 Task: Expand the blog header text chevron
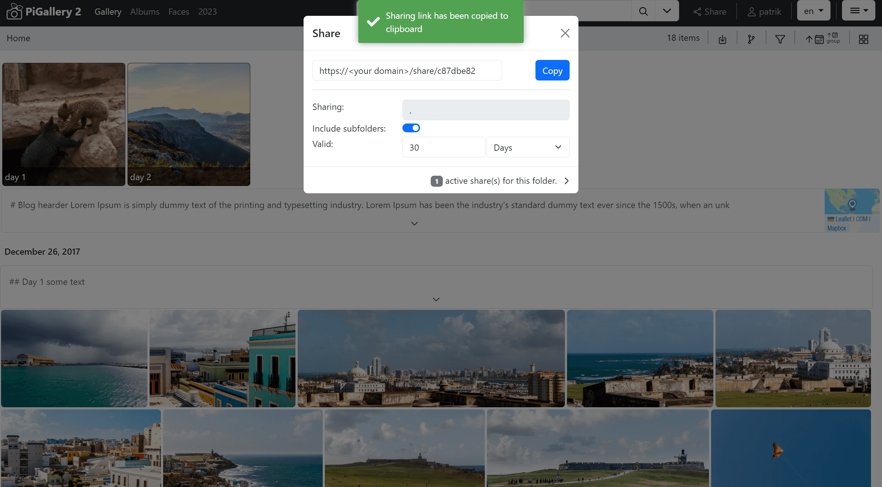[414, 223]
